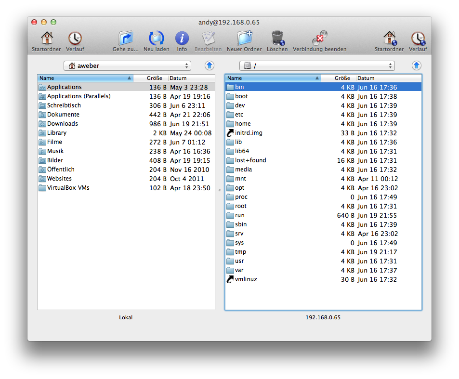
Task: Click the Gehe zu... toolbar icon
Action: (125, 39)
